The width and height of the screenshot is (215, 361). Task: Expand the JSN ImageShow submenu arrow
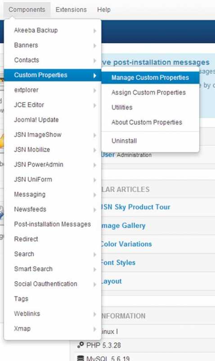tap(95, 135)
